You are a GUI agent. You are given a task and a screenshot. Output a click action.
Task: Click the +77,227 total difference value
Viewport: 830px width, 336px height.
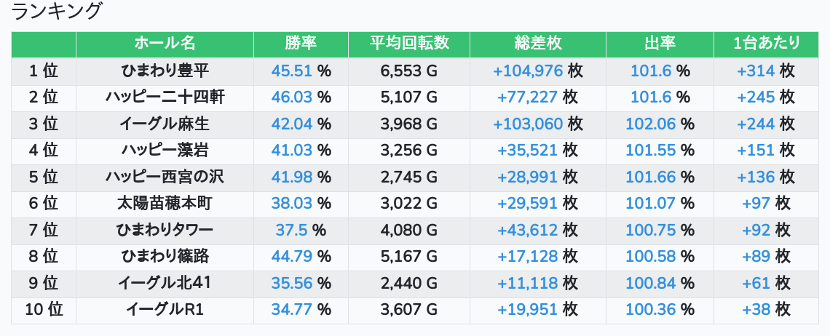pos(527,97)
